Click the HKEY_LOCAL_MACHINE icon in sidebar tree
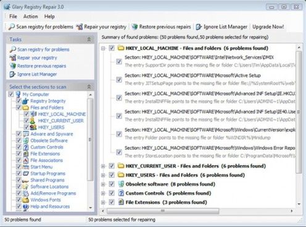The height and width of the screenshot is (227, 306). (33, 114)
